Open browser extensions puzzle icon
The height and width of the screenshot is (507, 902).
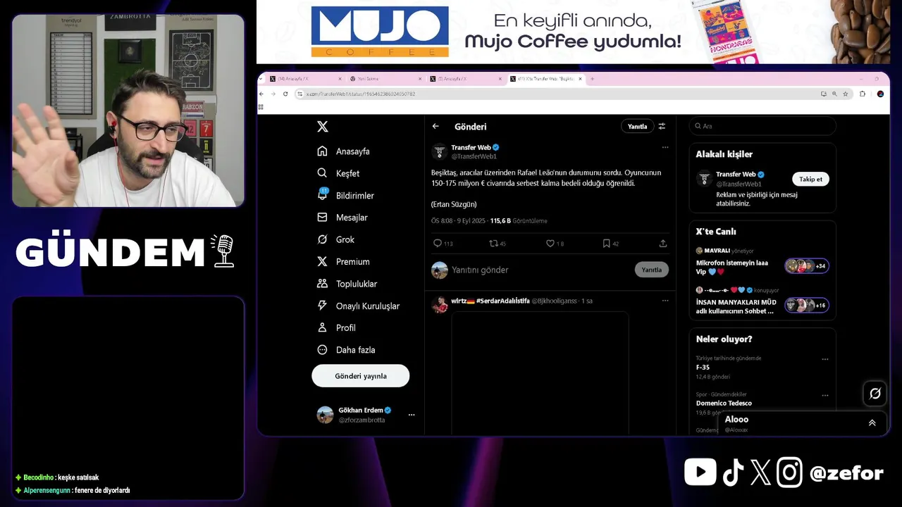[863, 94]
